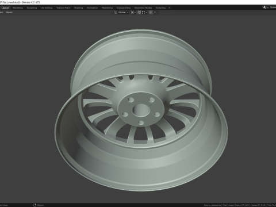Open the scene browse icon dropdown

point(266,7)
